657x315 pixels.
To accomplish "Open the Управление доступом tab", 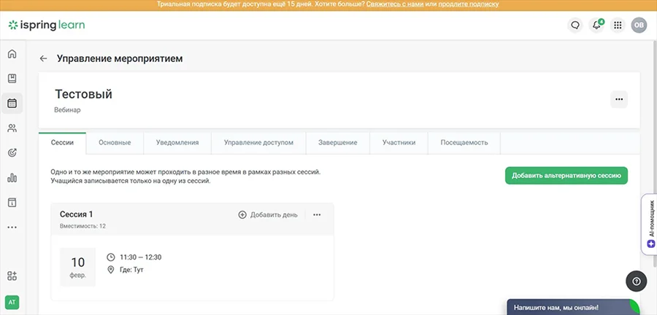I will (x=258, y=143).
